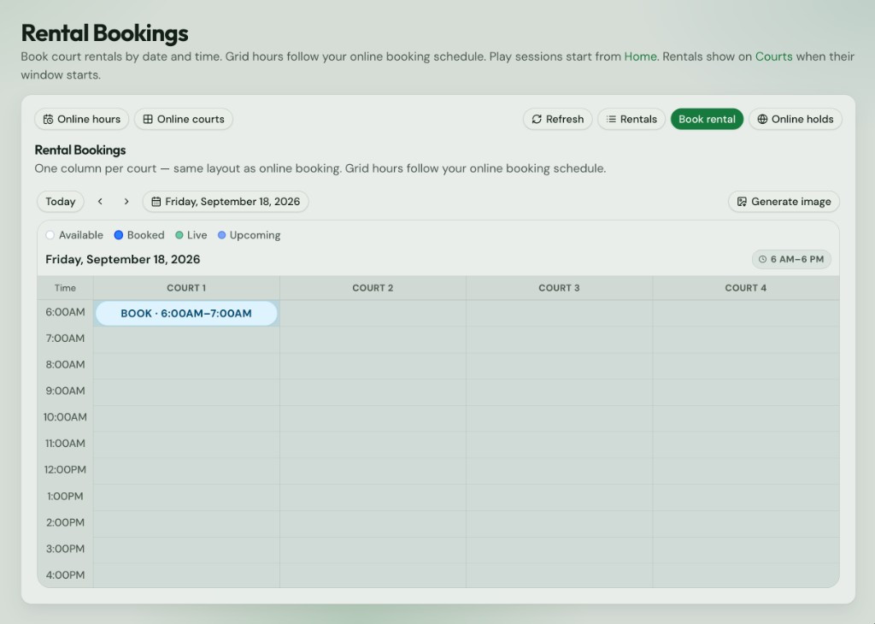
Task: Click the 6 AM–6 PM hours badge
Action: coord(791,259)
